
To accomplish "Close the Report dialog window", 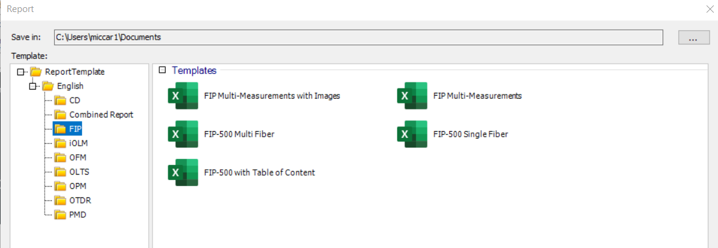I will 709,9.
